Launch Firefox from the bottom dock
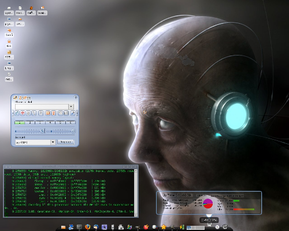289x231 pixels. [x=88, y=227]
